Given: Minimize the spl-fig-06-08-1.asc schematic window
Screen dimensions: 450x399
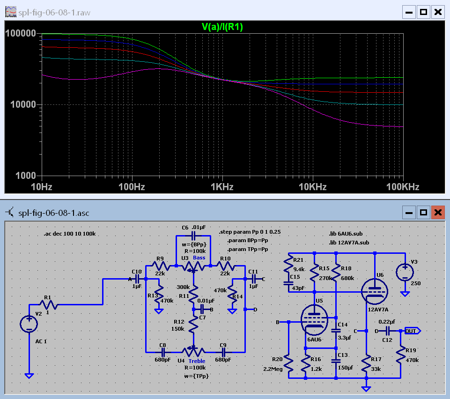Looking at the screenshot, I should 409,213.
